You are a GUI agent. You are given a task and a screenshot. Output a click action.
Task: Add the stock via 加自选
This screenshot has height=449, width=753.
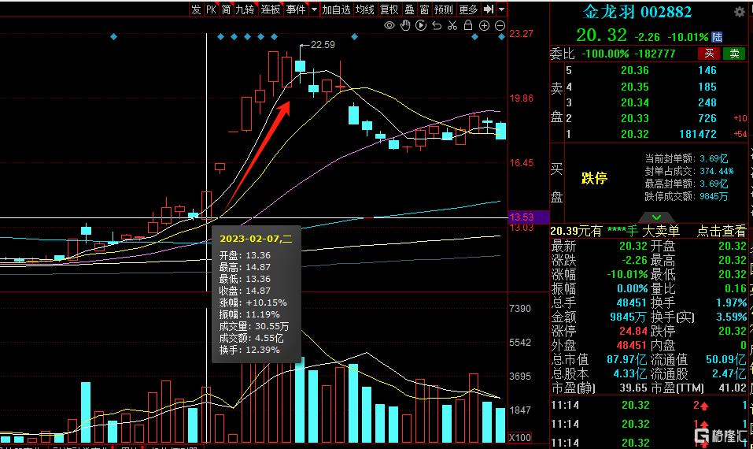pyautogui.click(x=336, y=9)
